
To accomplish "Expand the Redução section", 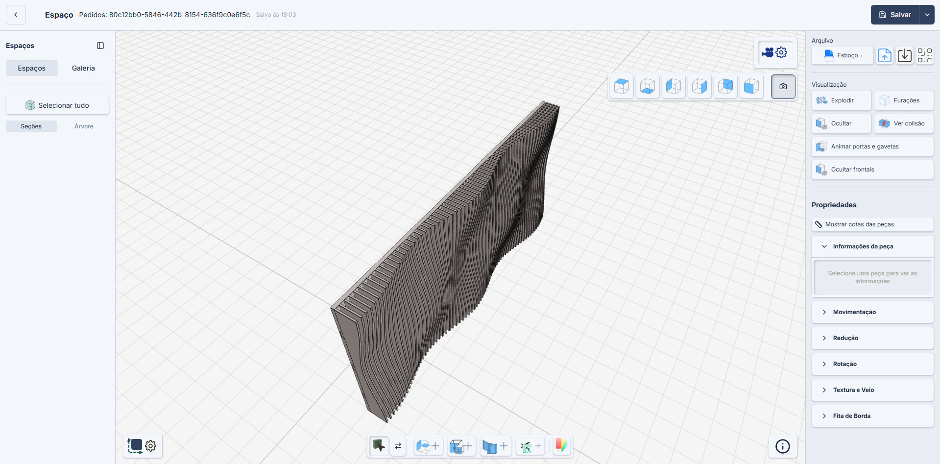I will 872,338.
